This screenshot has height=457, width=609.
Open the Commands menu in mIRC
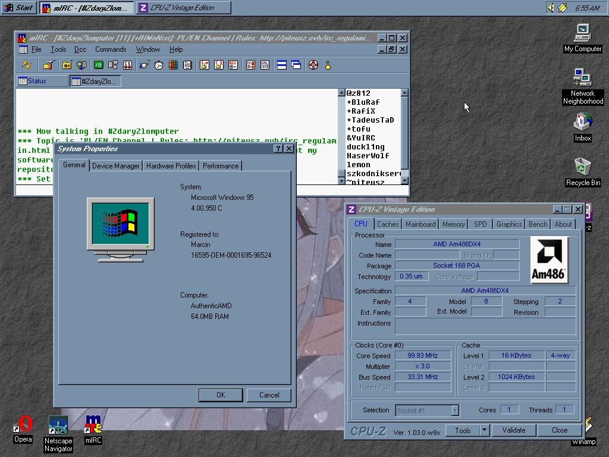[x=111, y=49]
